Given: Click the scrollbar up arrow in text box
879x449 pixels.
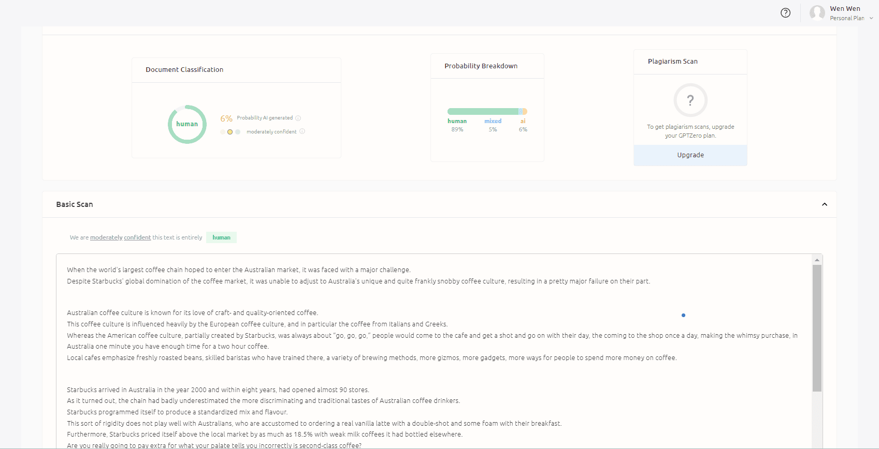Looking at the screenshot, I should coord(817,260).
